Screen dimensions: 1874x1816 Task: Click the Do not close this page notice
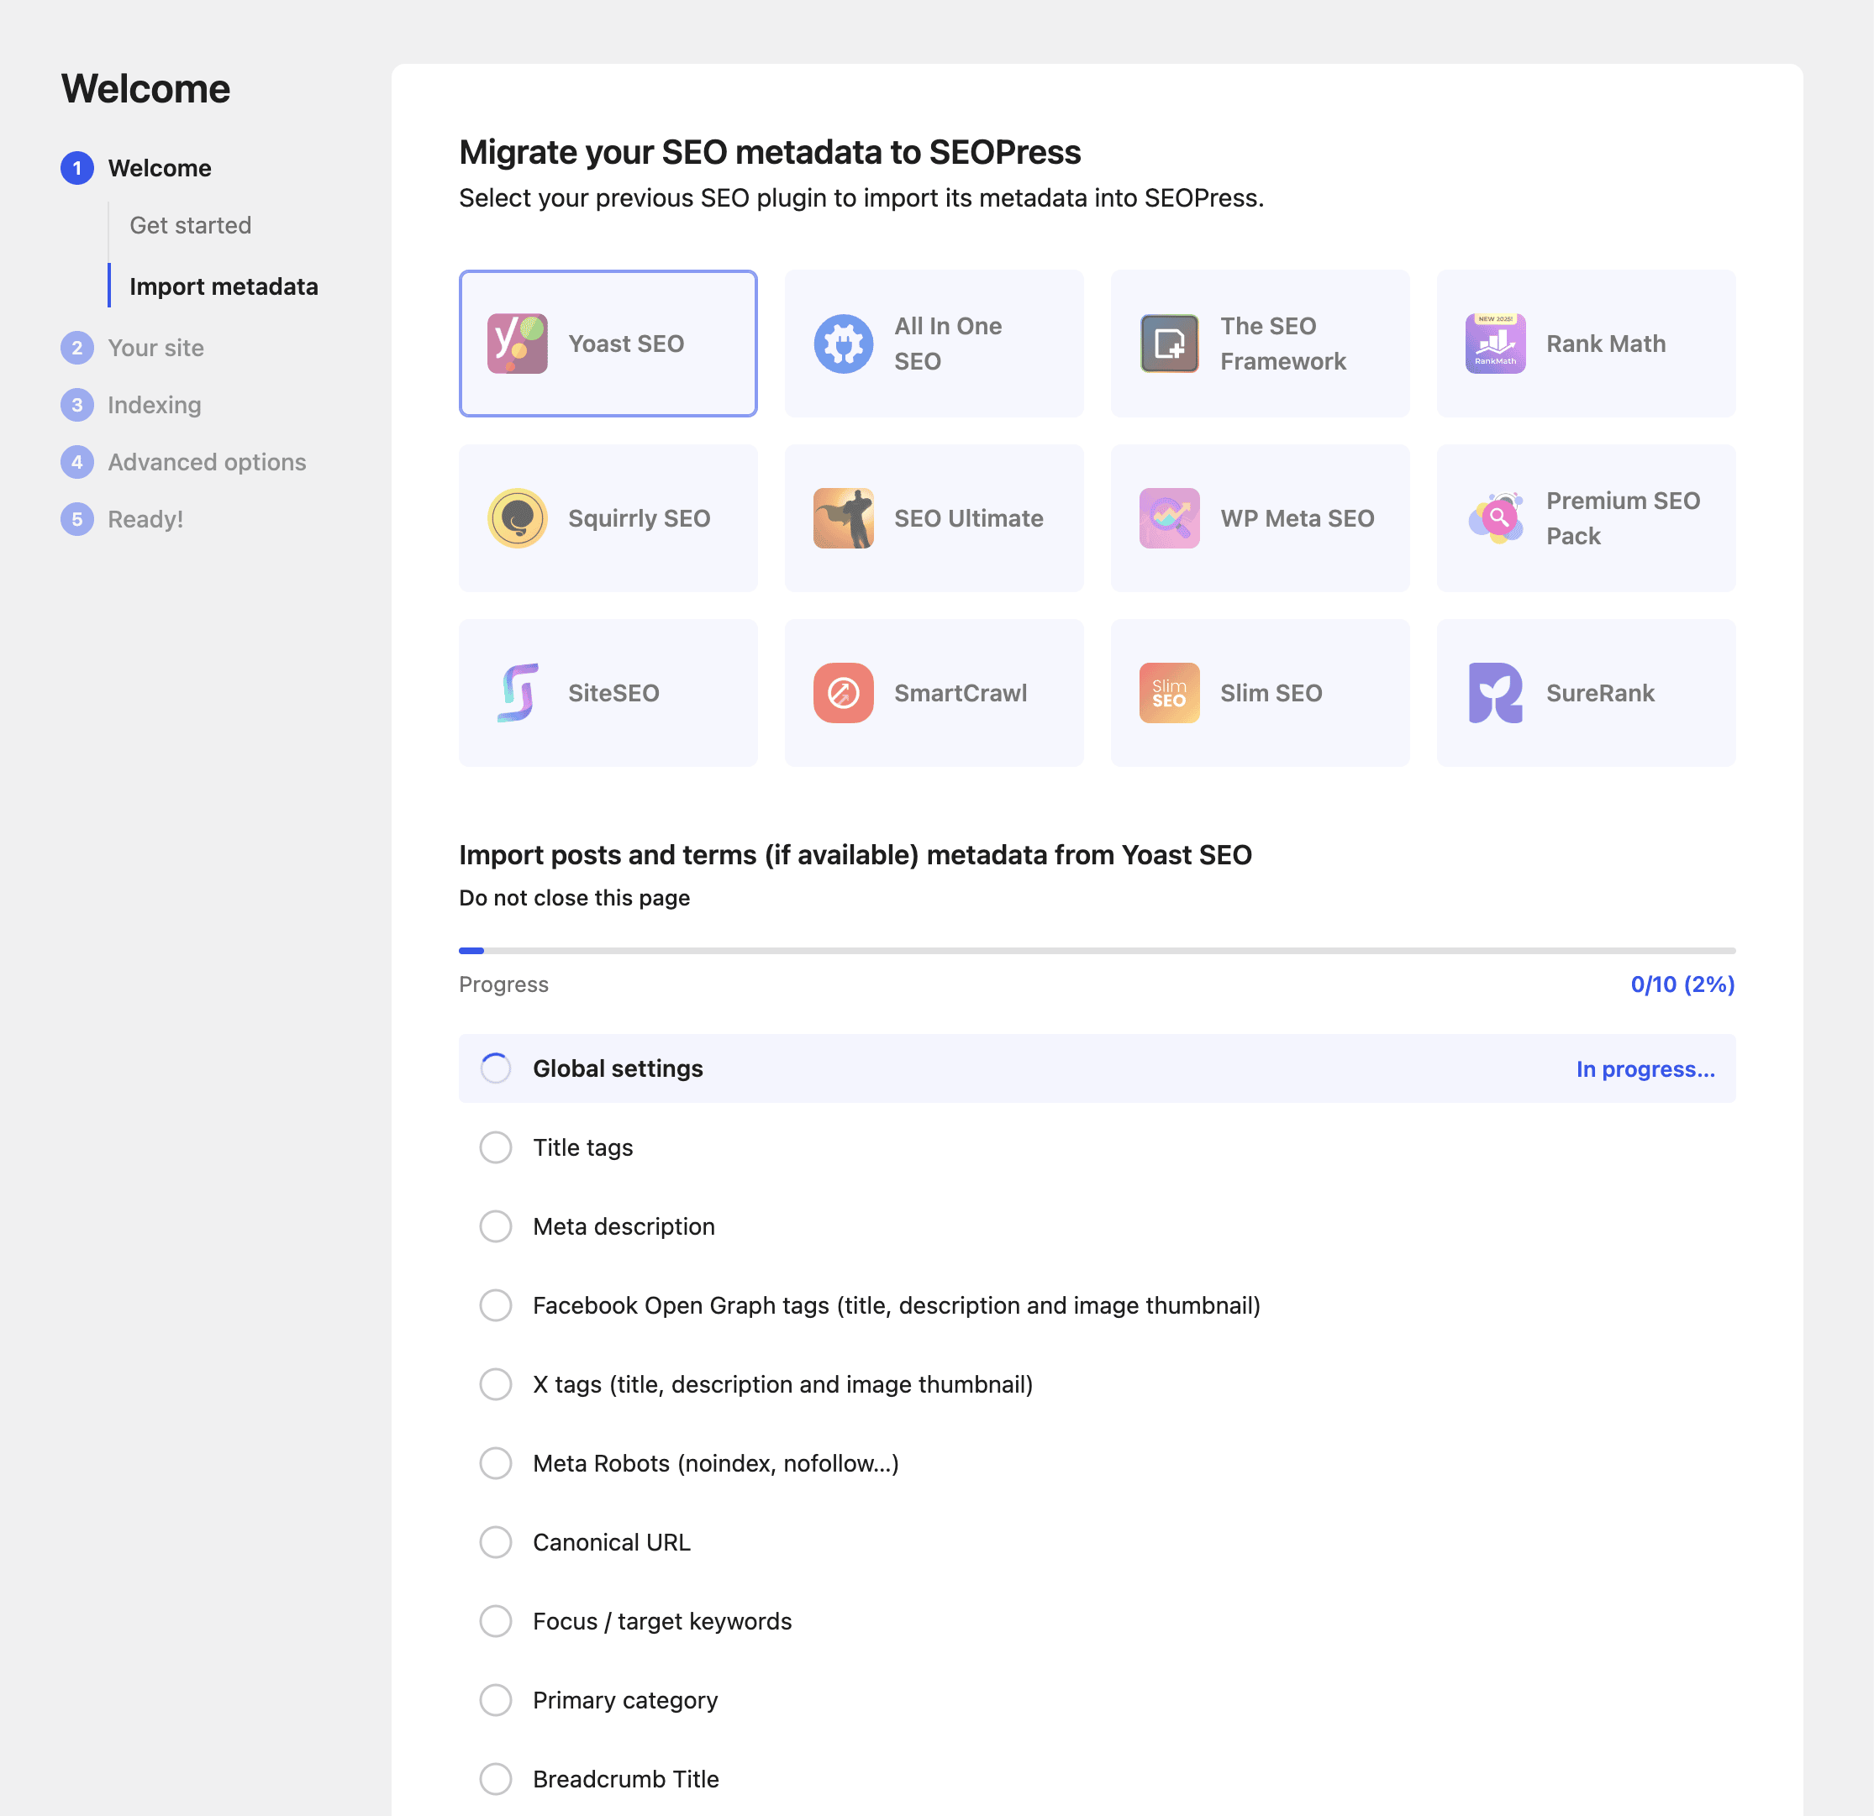tap(575, 899)
